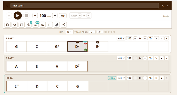The height and width of the screenshot is (95, 177).
Task: Toggle the text lines option marked ON
Action: point(36,25)
